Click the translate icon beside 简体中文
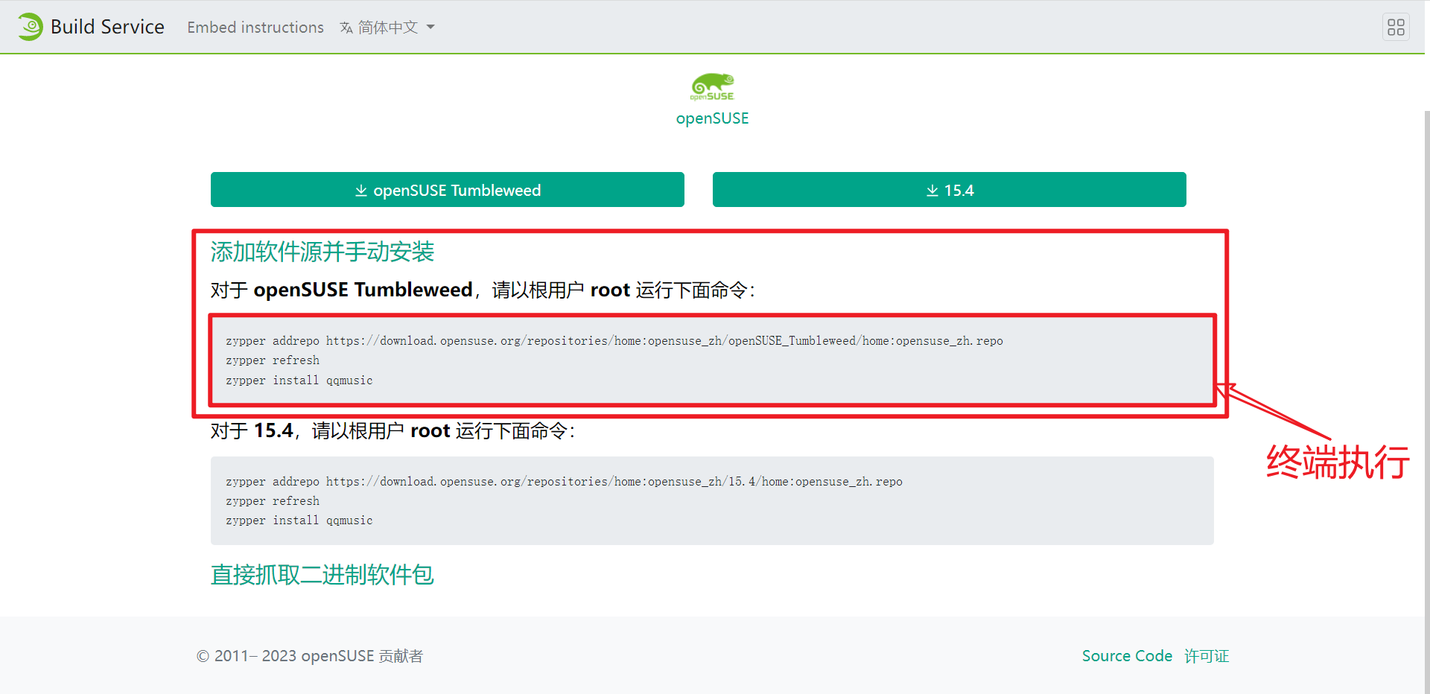The image size is (1430, 694). click(346, 28)
